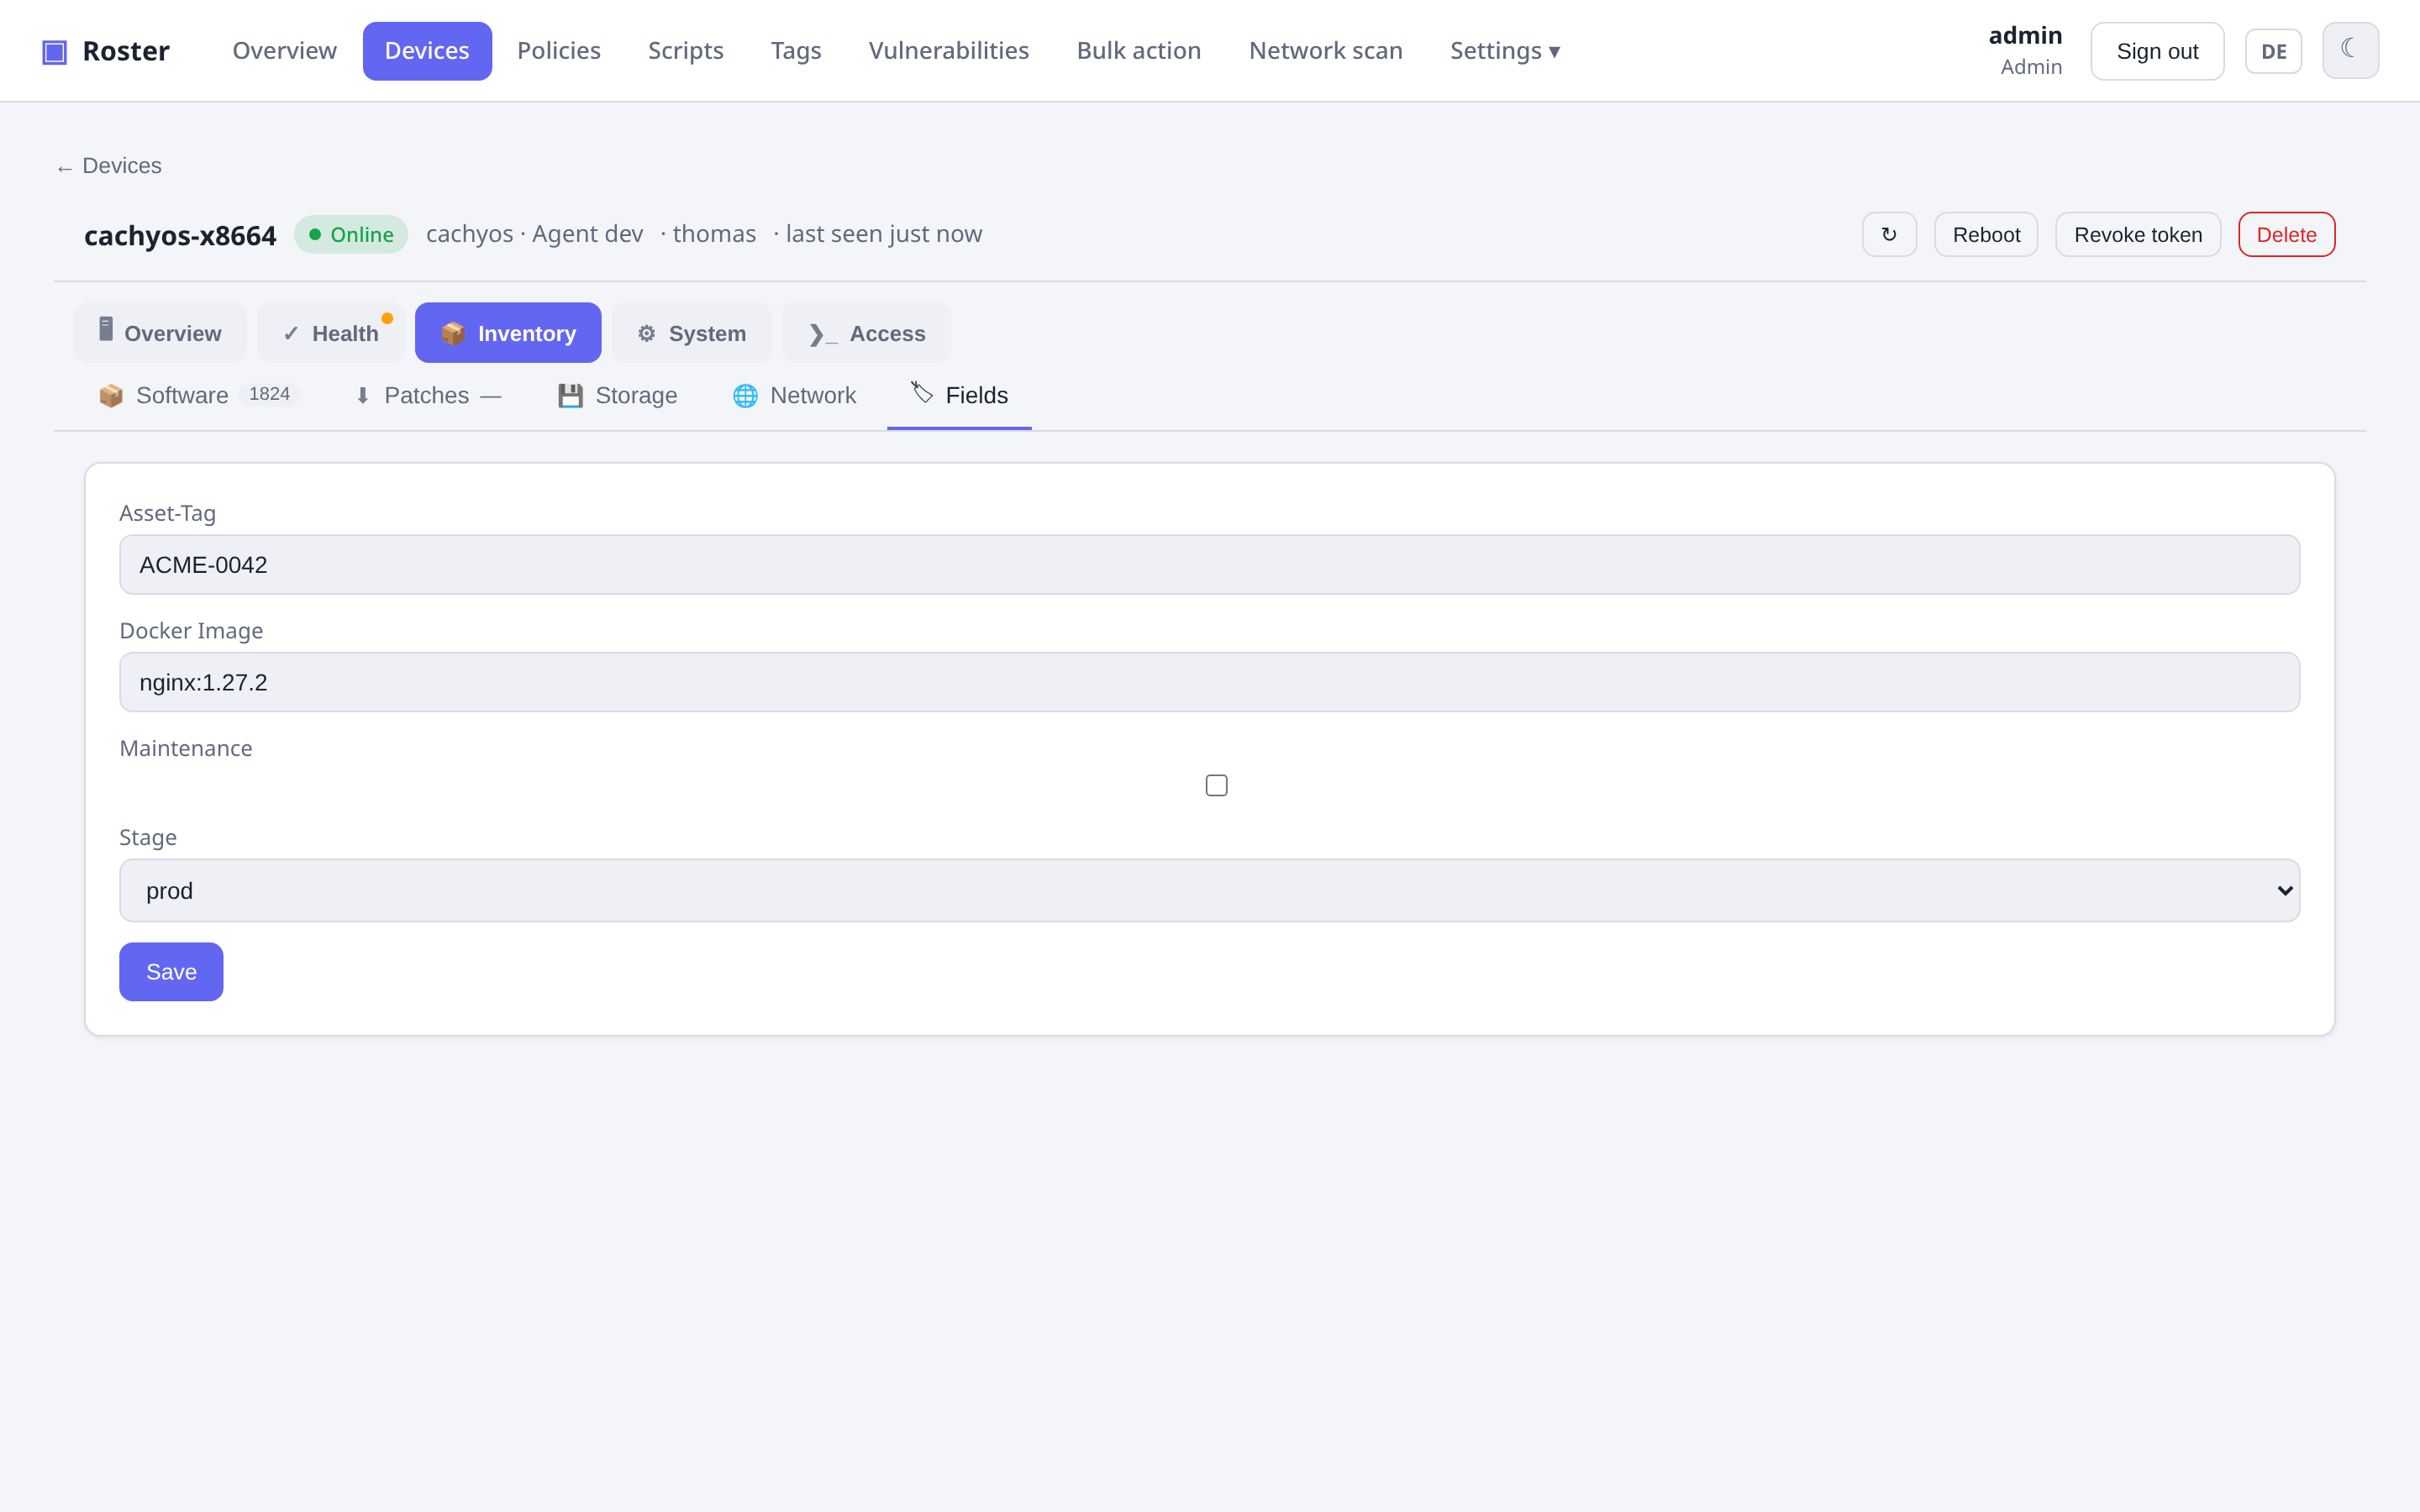The image size is (2420, 1512).
Task: Open the Network scan page
Action: pos(1325,51)
